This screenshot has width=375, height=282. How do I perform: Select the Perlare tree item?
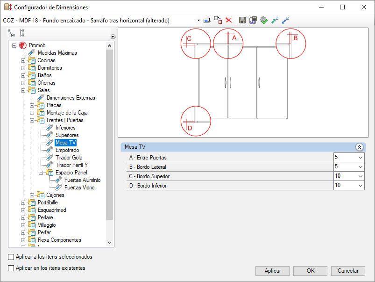click(45, 217)
